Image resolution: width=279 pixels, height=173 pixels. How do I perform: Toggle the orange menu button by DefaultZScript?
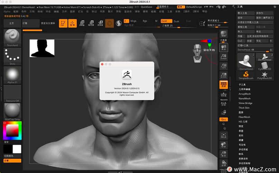(180, 7)
